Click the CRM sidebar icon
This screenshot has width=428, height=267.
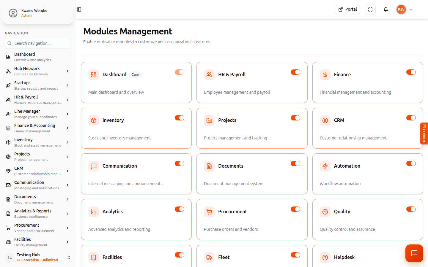tap(8, 171)
